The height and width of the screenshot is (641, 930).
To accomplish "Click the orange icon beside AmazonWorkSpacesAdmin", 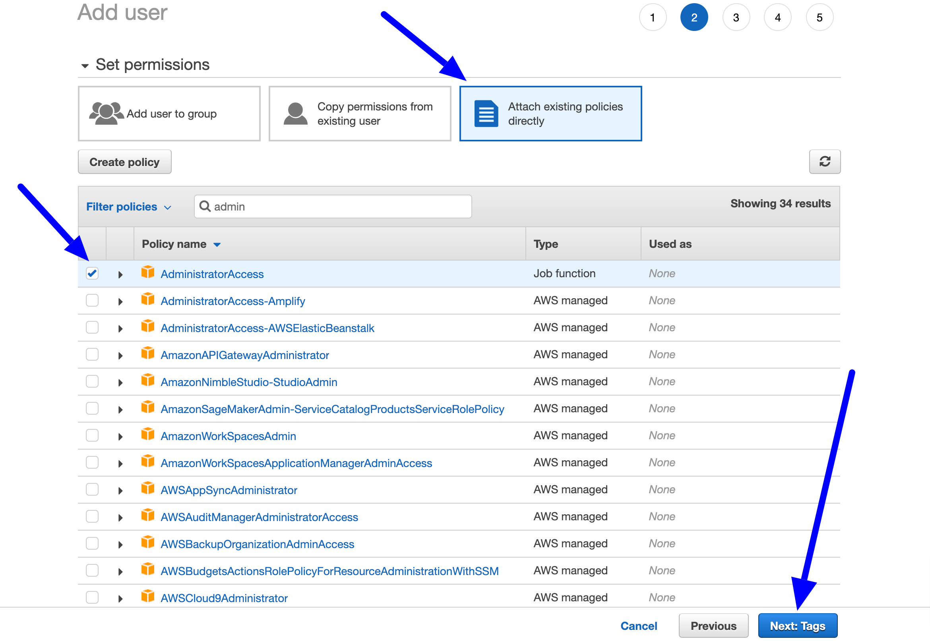I will click(148, 434).
